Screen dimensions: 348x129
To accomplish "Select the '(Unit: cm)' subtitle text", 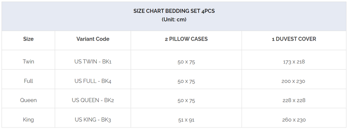I will click(174, 19).
